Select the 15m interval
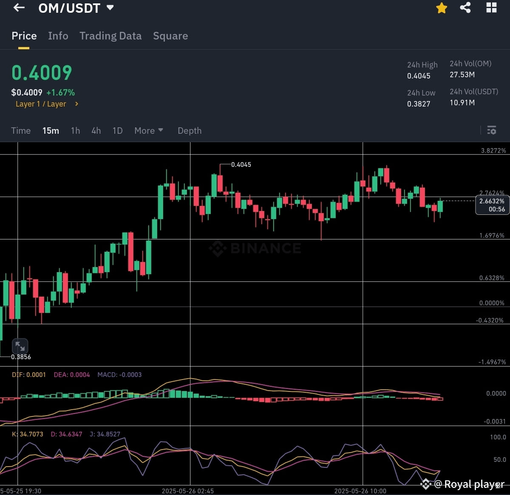The image size is (510, 495). coord(51,130)
